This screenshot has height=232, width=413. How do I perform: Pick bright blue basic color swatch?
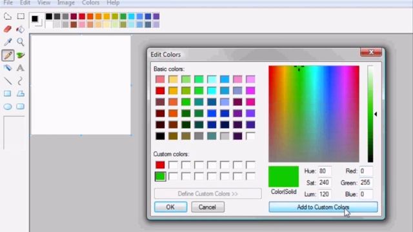click(212, 113)
